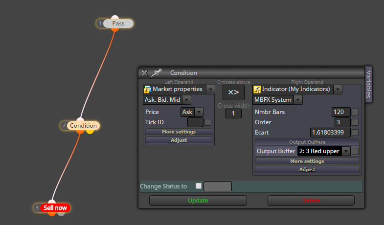Close the Condition panel with X icon
Screen dimensions: 384x225
coord(144,73)
